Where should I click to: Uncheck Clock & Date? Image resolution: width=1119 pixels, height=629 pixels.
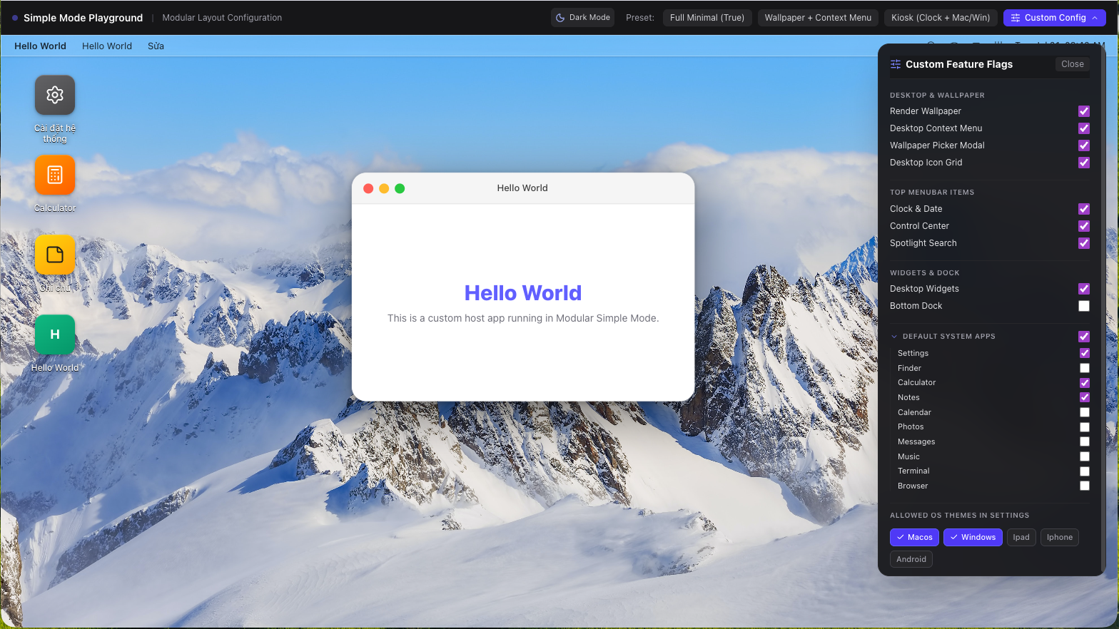coord(1084,209)
